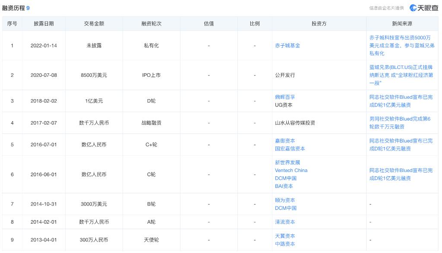The width and height of the screenshot is (442, 253).
Task: Open the 鼎晖百孚 investor link
Action: click(285, 97)
